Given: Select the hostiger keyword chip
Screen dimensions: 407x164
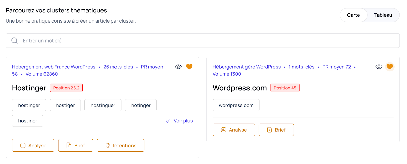Looking at the screenshot, I should [65, 105].
